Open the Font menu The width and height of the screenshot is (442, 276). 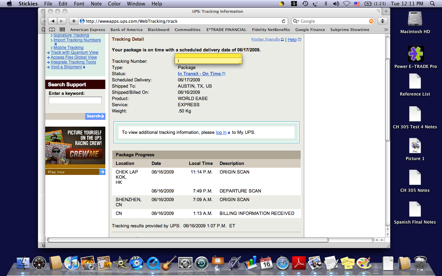tap(79, 4)
